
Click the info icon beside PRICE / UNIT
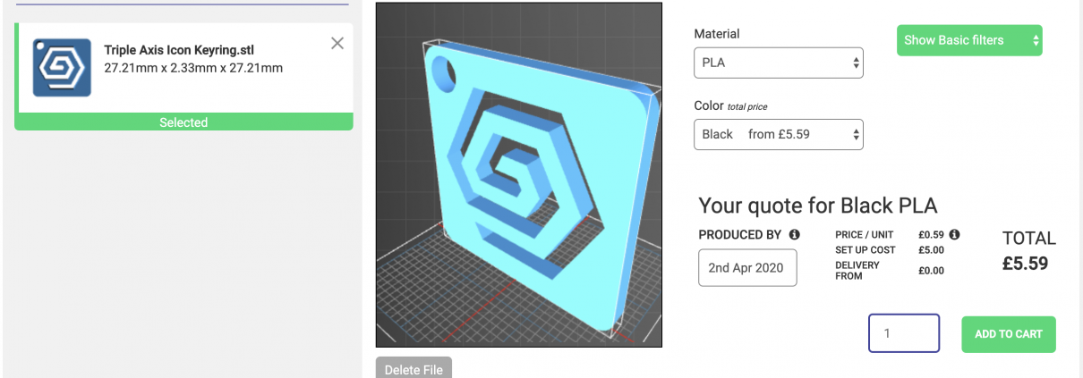(x=954, y=234)
